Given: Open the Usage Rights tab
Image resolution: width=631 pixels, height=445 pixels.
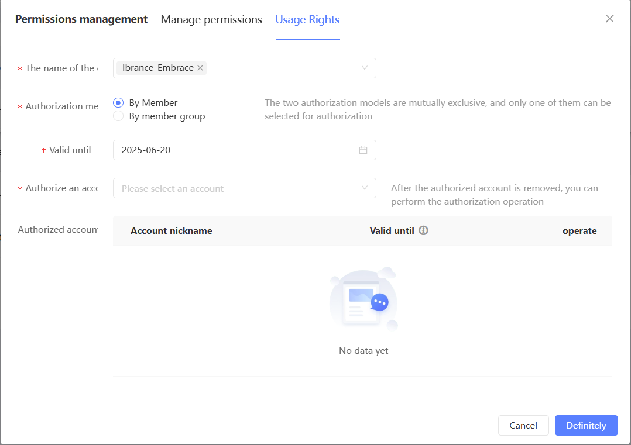Looking at the screenshot, I should tap(307, 19).
